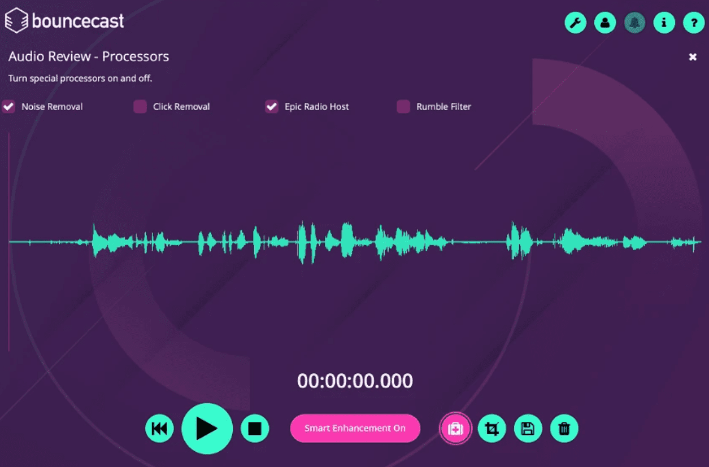This screenshot has width=709, height=467.
Task: Rewind to start of recording
Action: pos(159,429)
